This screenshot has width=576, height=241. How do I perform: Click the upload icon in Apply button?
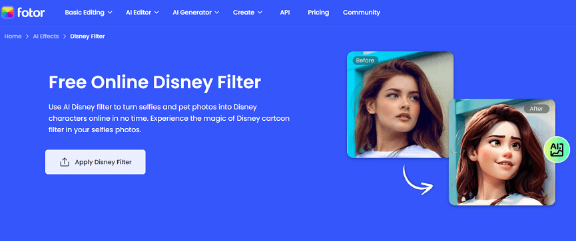coord(65,162)
